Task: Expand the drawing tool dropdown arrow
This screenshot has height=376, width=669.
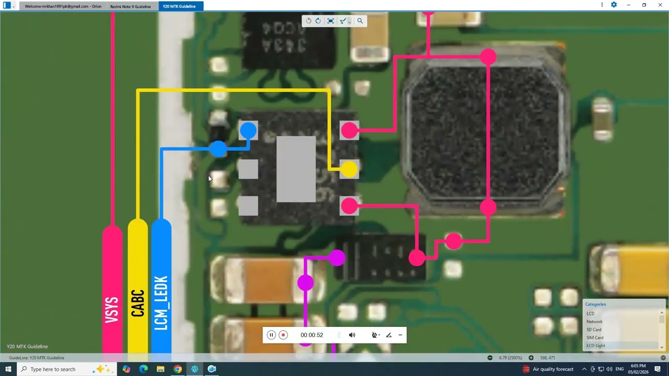Action: click(x=350, y=21)
